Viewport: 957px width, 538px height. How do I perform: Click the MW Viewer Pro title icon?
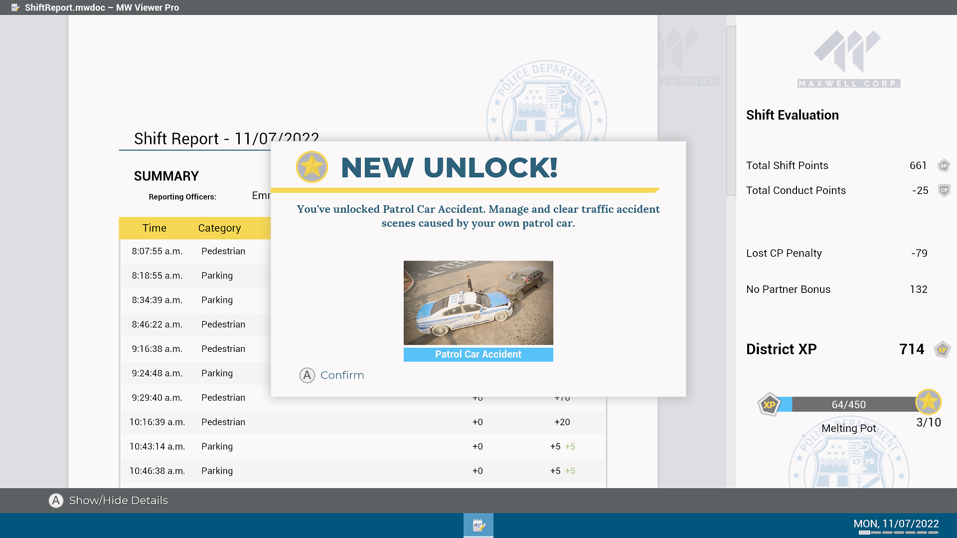15,7
